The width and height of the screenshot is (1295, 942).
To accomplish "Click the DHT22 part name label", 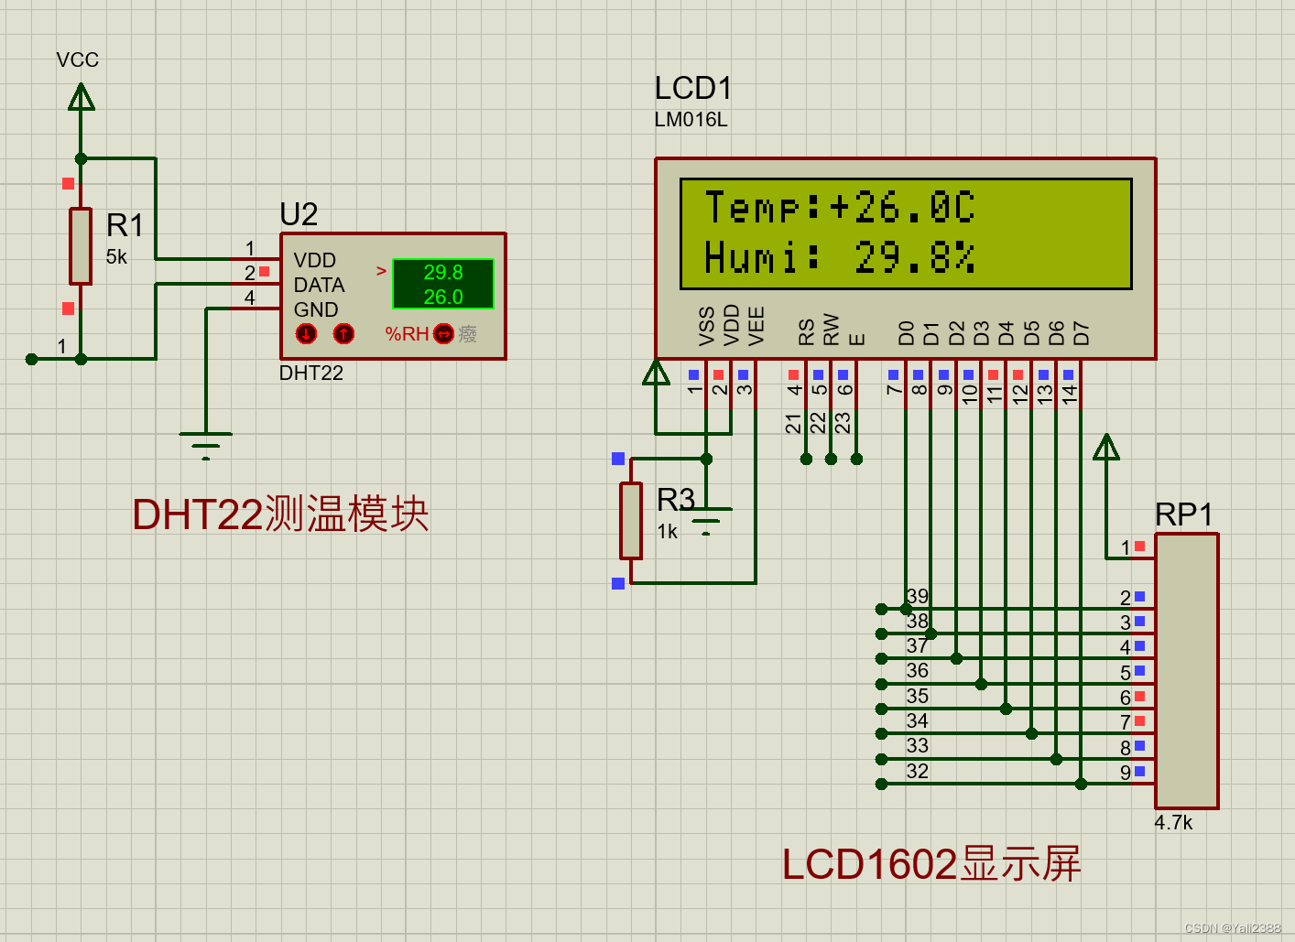I will pyautogui.click(x=311, y=373).
